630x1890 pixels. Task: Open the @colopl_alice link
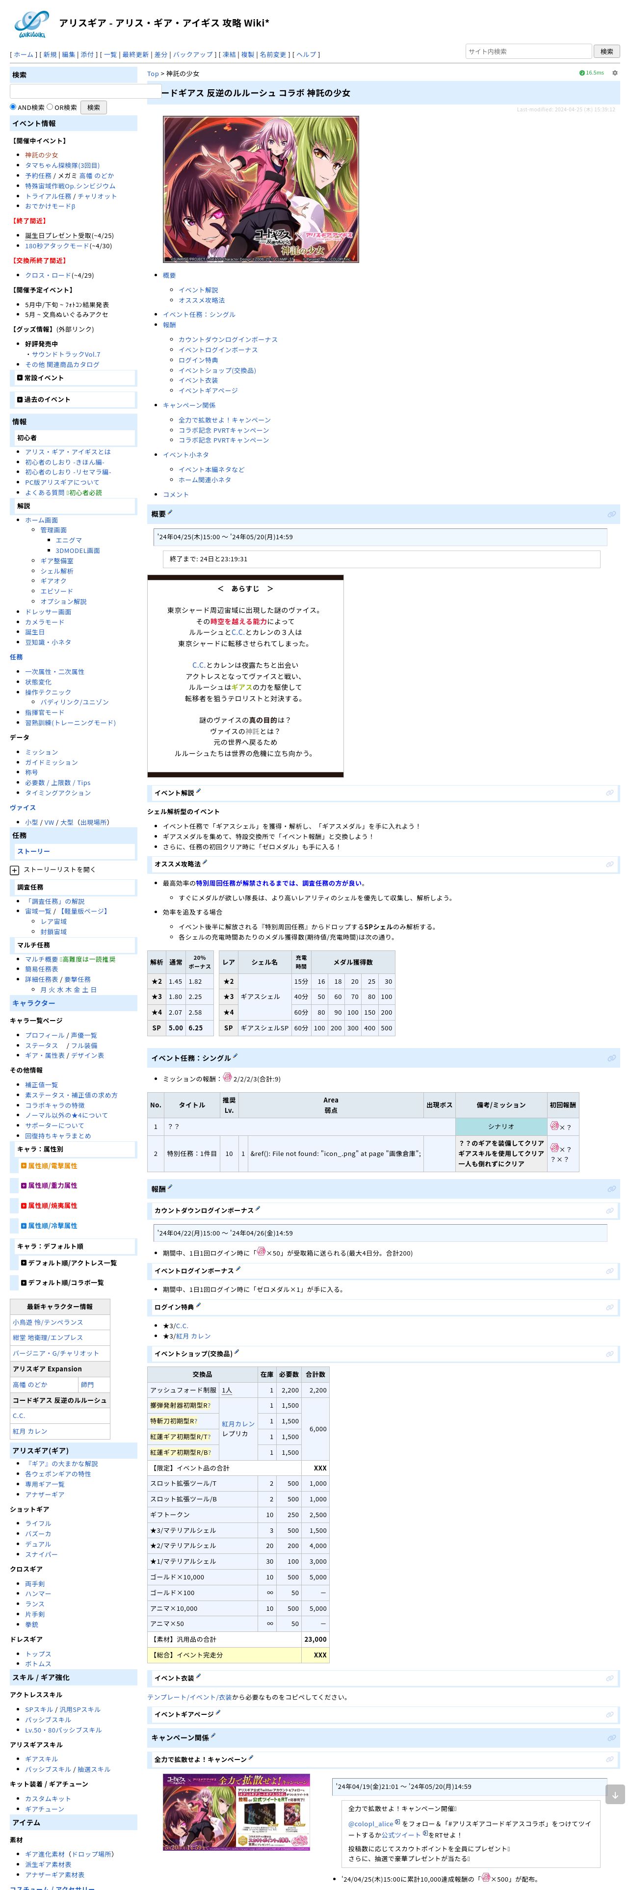(370, 1823)
